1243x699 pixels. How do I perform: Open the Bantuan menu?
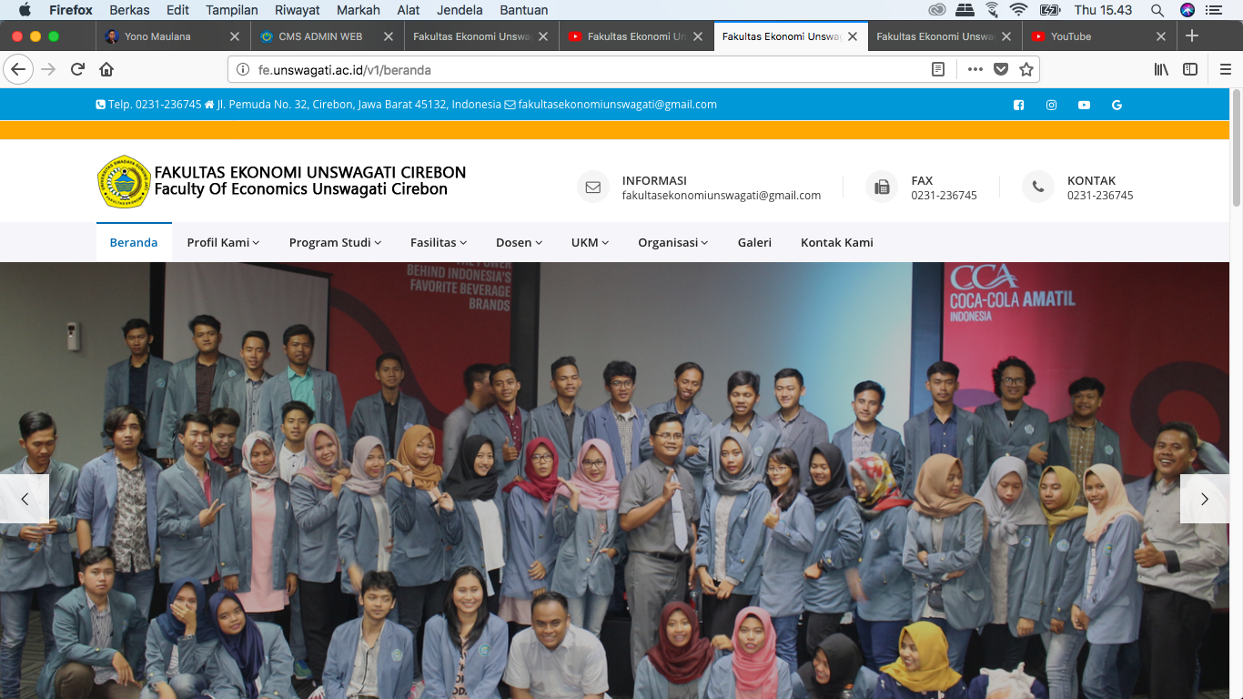click(524, 10)
